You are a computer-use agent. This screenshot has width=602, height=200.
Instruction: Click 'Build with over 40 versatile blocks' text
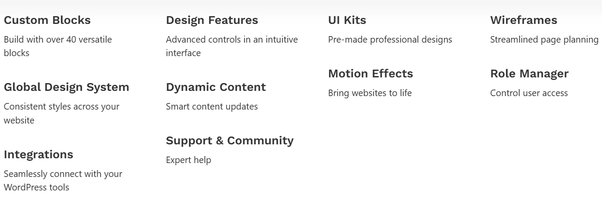(x=58, y=46)
